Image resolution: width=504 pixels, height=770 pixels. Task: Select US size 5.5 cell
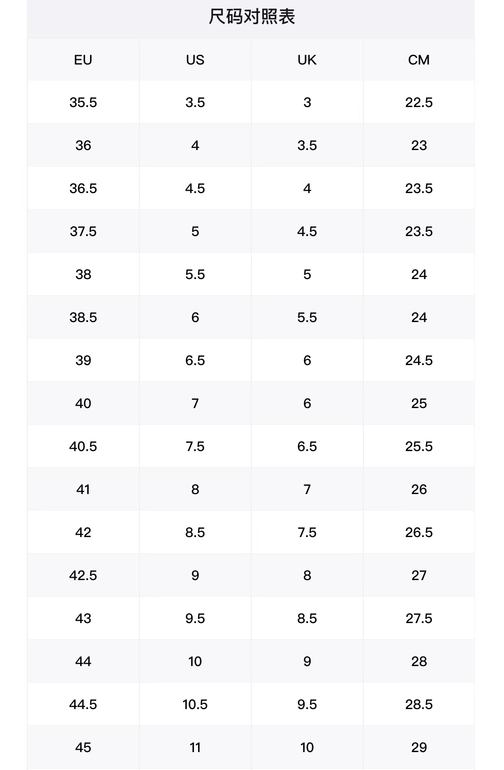click(x=195, y=275)
